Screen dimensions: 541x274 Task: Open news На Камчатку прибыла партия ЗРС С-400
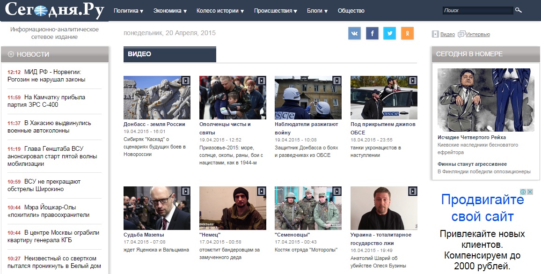46,101
